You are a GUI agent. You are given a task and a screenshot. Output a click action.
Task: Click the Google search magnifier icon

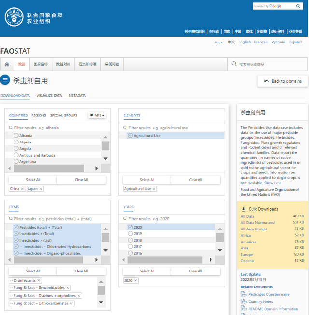coord(298,6)
